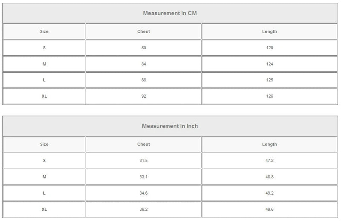Select the Size column header in CM table

click(x=44, y=31)
